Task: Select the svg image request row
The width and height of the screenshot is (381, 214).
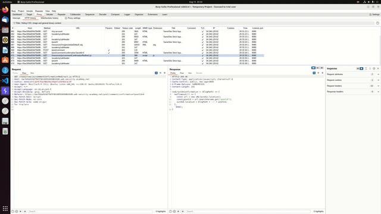Action: 138,45
